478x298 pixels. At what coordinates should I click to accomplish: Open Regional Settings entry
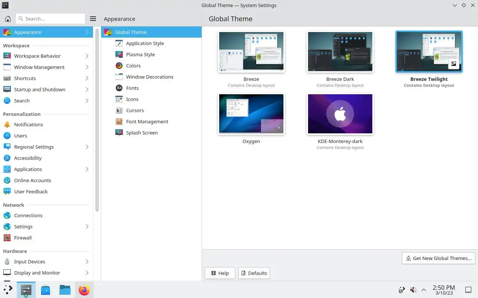pos(46,147)
